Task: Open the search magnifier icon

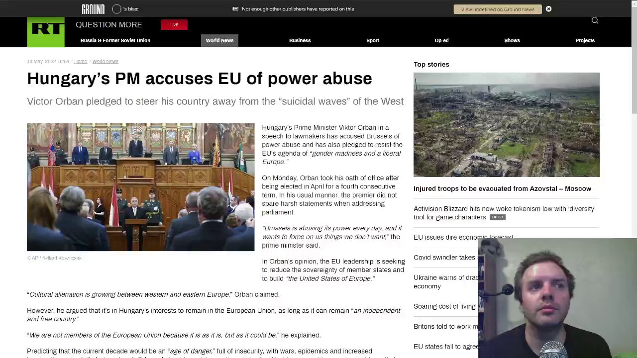Action: click(x=595, y=20)
